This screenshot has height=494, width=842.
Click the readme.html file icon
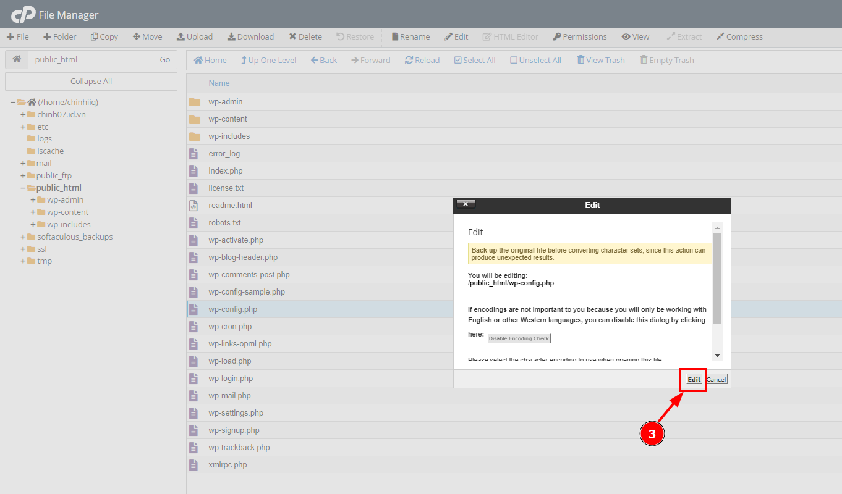pyautogui.click(x=193, y=205)
